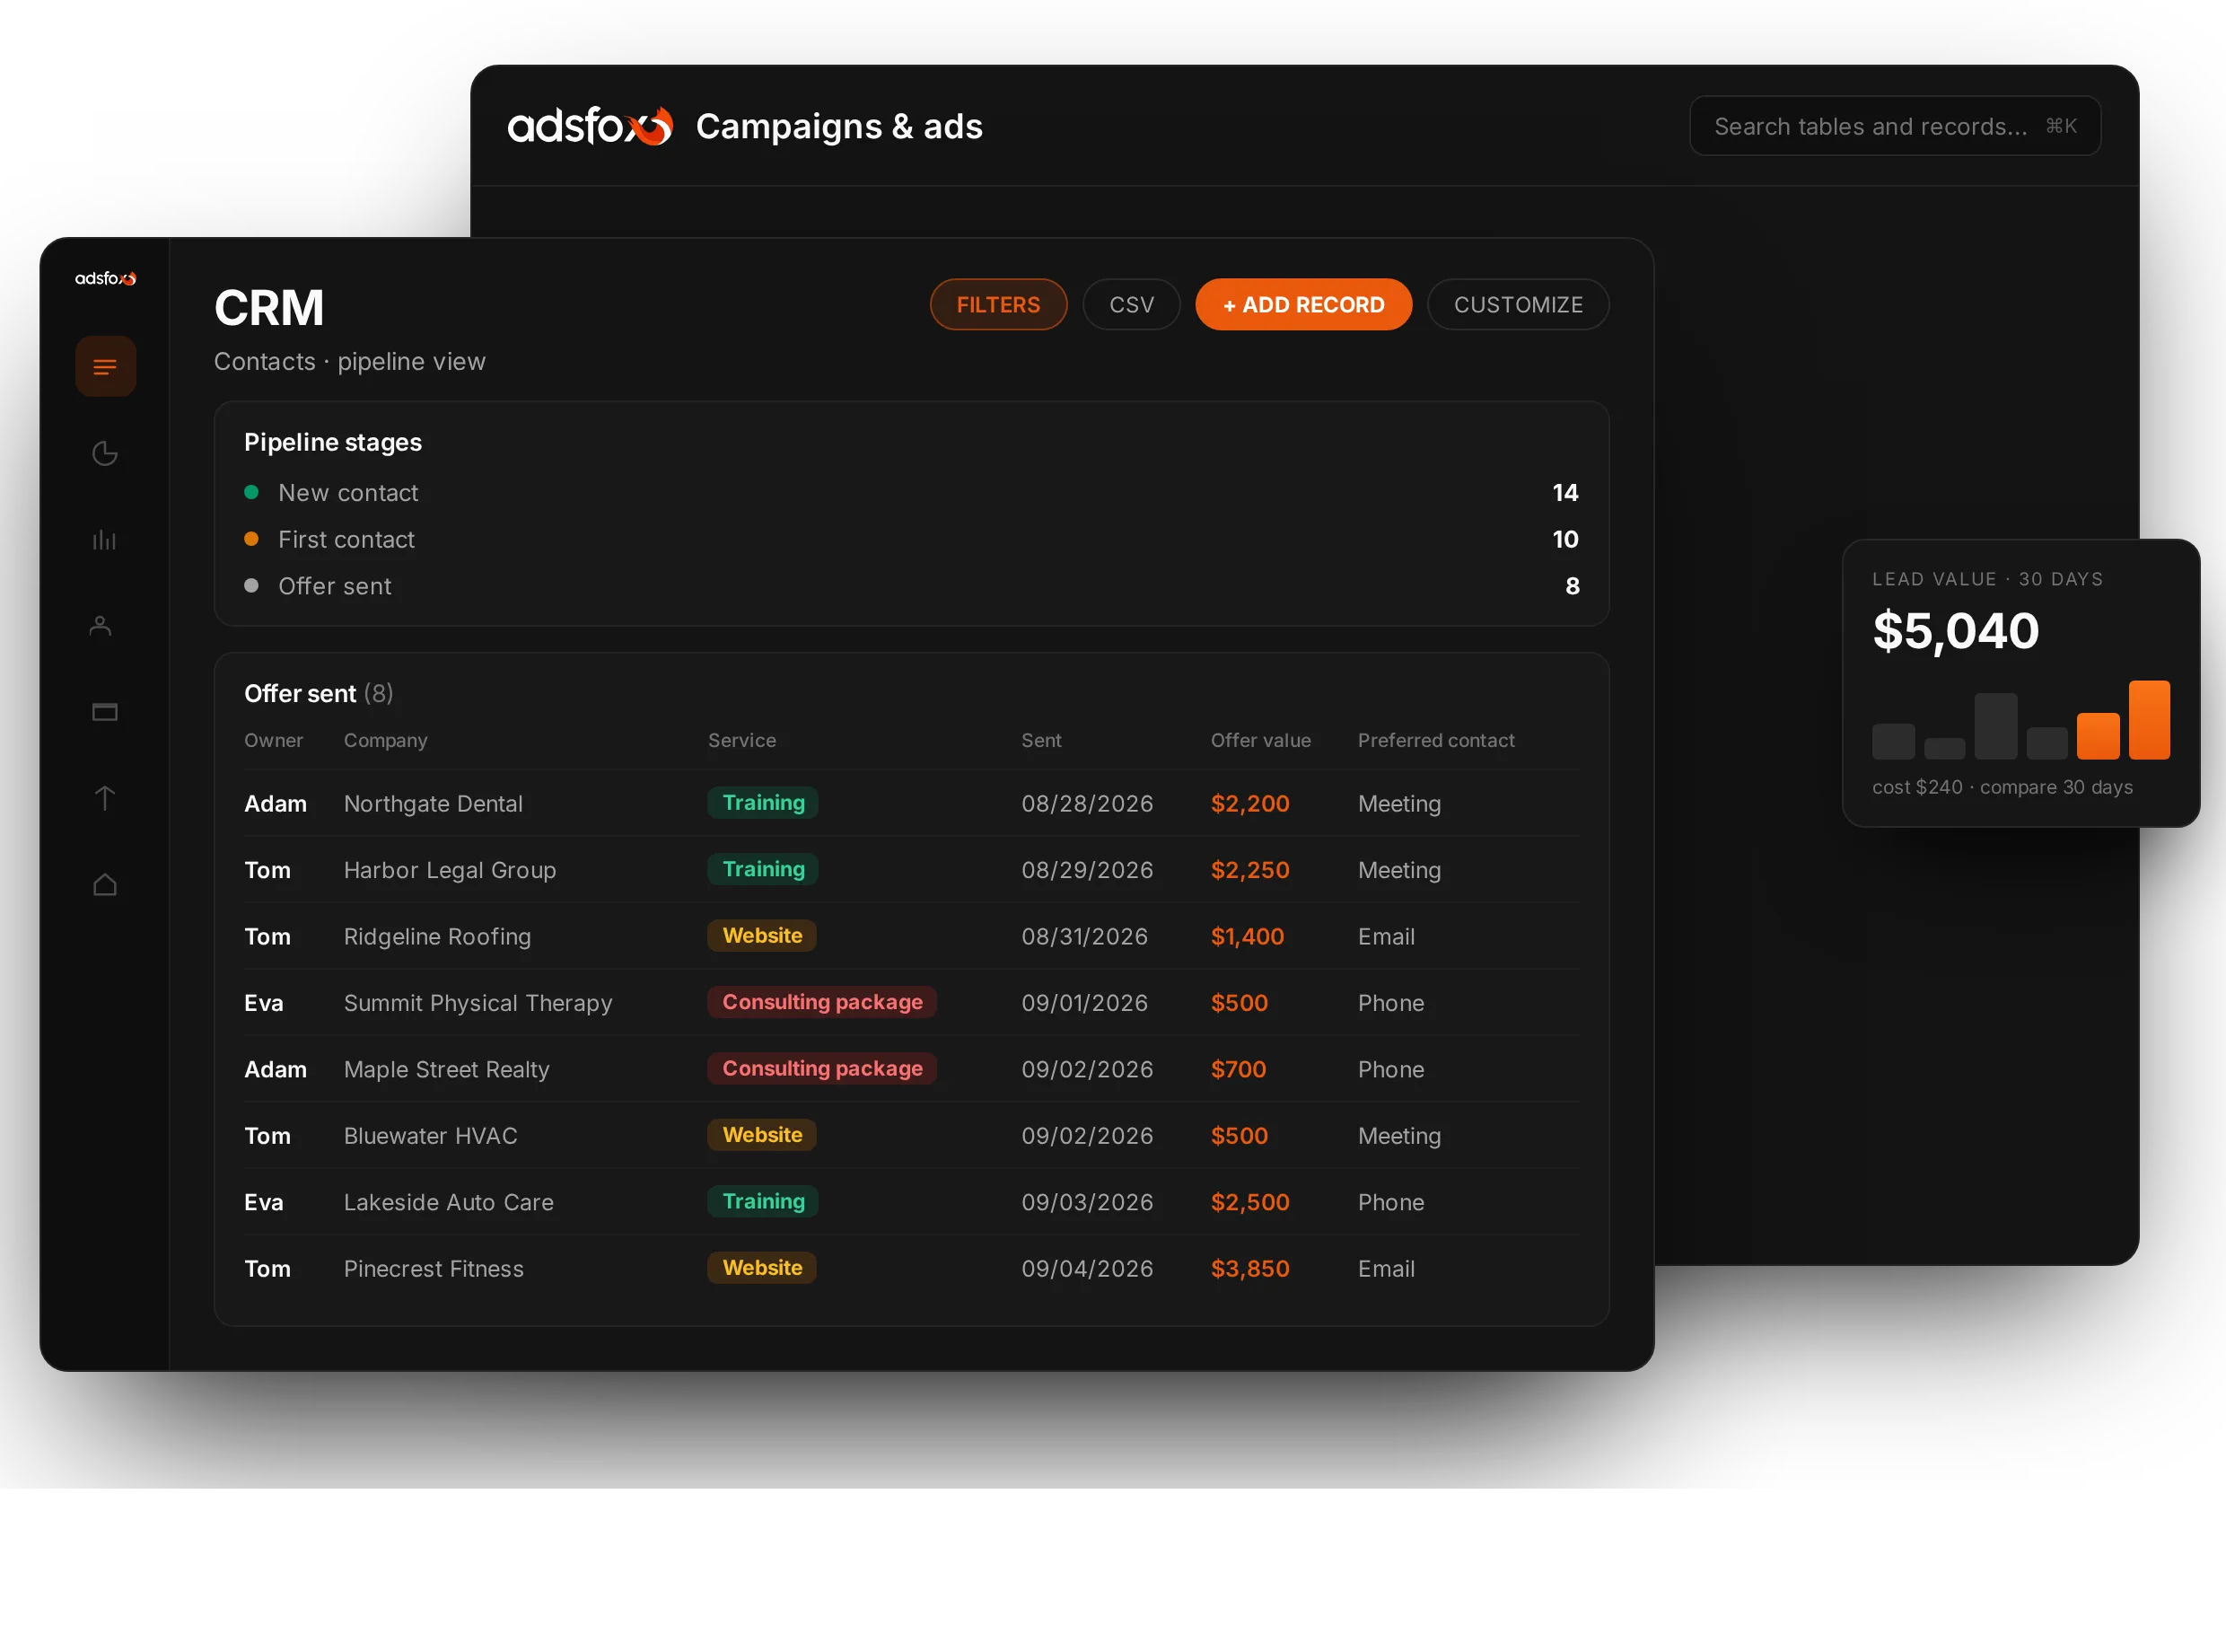Image resolution: width=2226 pixels, height=1652 pixels.
Task: Select the Offer sent pipeline stage
Action: click(910, 586)
